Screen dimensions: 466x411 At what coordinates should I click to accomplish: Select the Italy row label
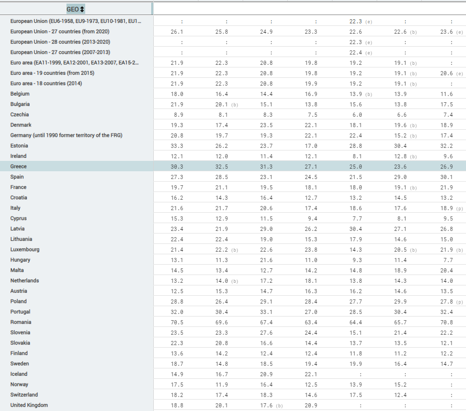pyautogui.click(x=16, y=208)
